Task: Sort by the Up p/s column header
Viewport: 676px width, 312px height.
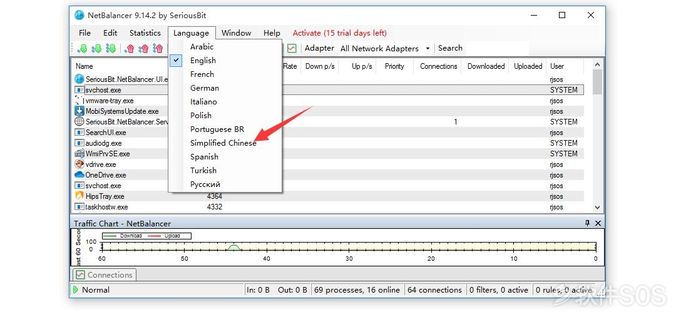Action: pos(362,66)
